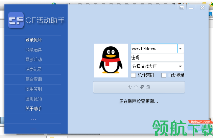The width and height of the screenshot is (213, 138).
Task: Select 通用抢领 in the sidebar
Action: pos(33,99)
